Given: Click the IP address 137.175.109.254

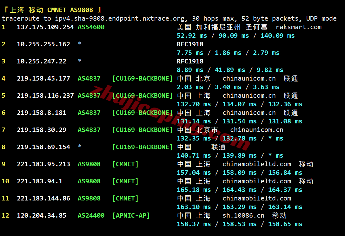Looking at the screenshot, I should click(x=45, y=27).
